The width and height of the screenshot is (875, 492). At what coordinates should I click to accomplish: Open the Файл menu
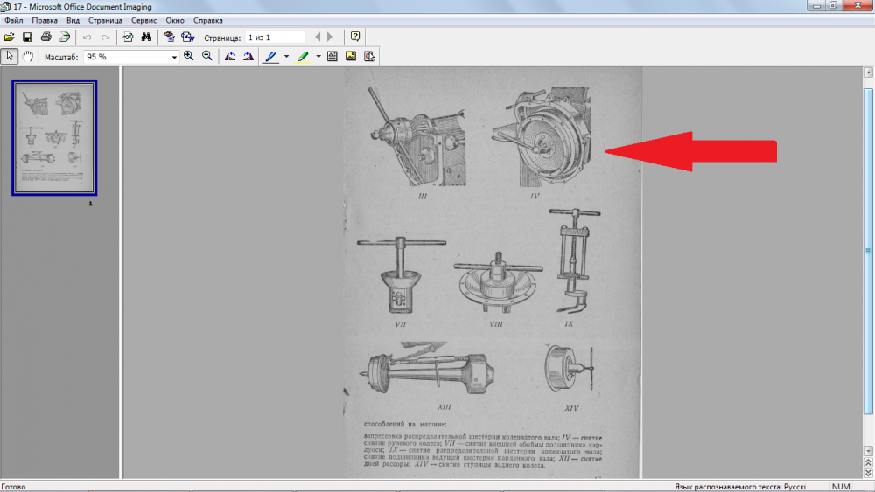point(13,20)
